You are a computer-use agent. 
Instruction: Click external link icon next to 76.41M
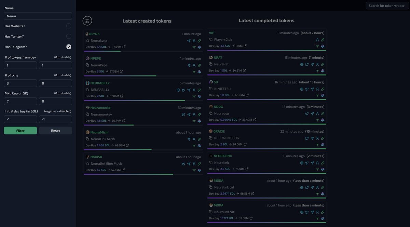(247, 169)
